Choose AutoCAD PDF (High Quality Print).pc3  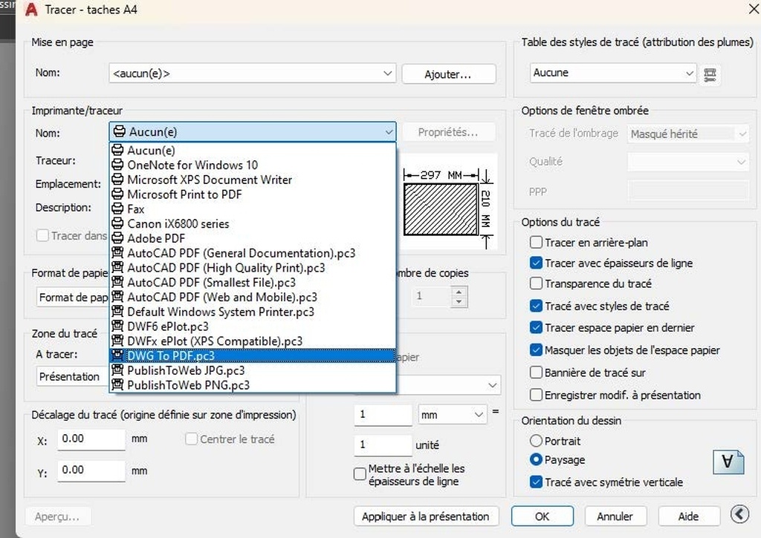pyautogui.click(x=253, y=268)
